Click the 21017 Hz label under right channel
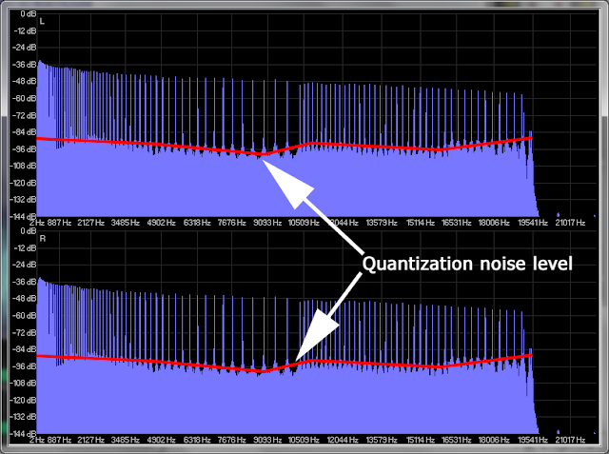Screen dimensions: 609x454 [570, 440]
